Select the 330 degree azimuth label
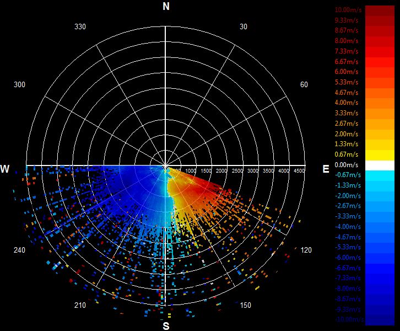Screen dimensions: 400x331 pyautogui.click(x=80, y=26)
